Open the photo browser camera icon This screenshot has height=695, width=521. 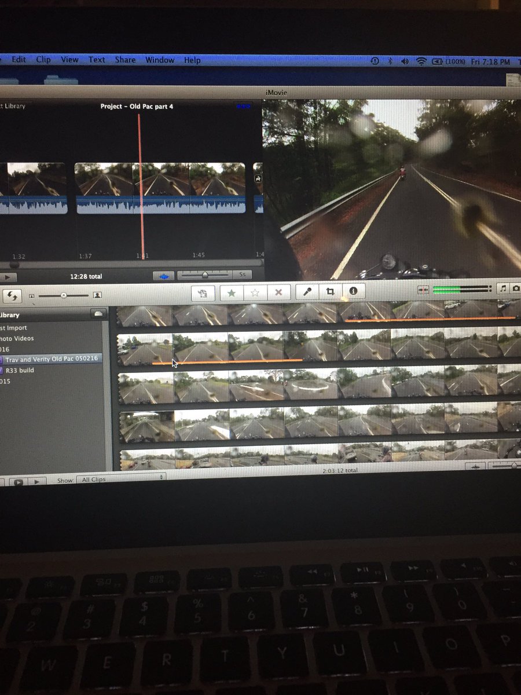(516, 288)
